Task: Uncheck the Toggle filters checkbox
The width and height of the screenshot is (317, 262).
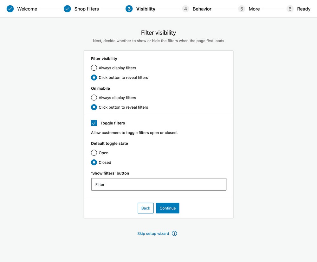Action: [x=94, y=123]
